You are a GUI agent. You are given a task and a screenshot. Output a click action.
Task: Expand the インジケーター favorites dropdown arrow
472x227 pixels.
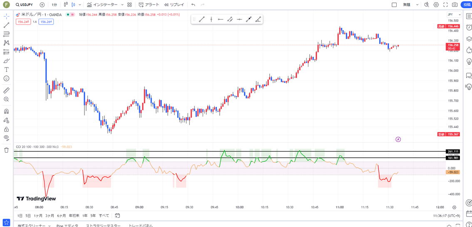(x=122, y=5)
